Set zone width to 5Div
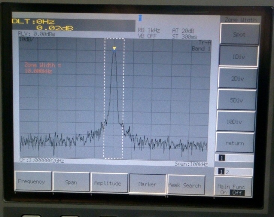274x217 pixels. coord(237,100)
